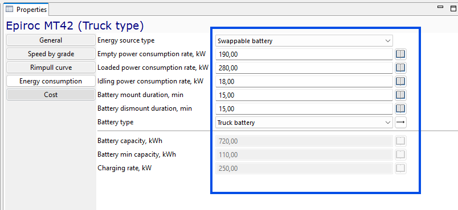
Task: Edit the Empty power consumption rate field
Action: click(304, 54)
